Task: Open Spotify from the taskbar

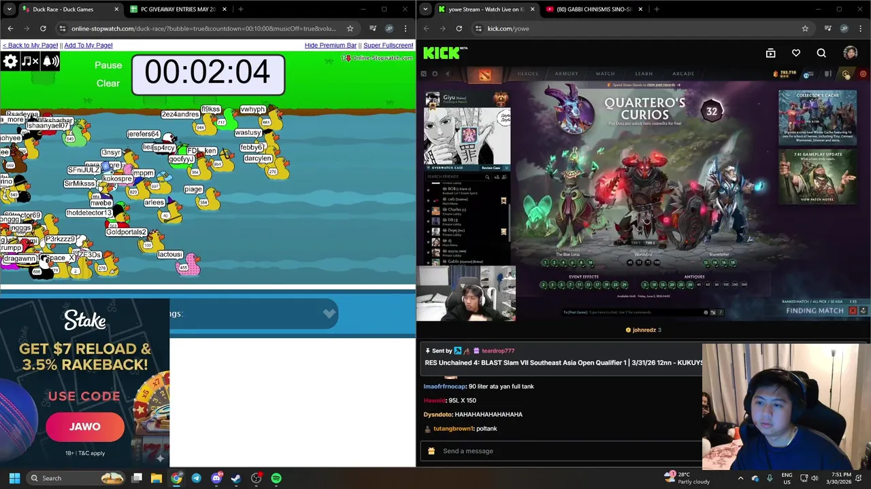Action: click(276, 478)
